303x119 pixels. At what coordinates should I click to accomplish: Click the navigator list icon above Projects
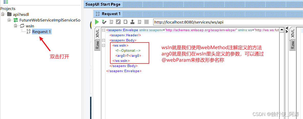click(x=6, y=2)
